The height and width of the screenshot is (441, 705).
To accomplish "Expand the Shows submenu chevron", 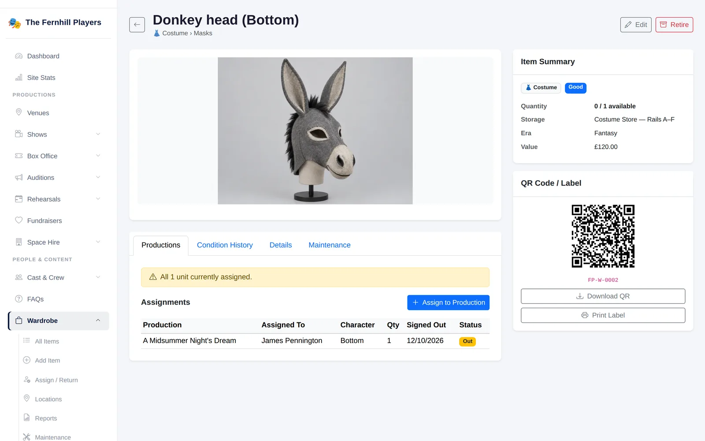I will pos(98,134).
